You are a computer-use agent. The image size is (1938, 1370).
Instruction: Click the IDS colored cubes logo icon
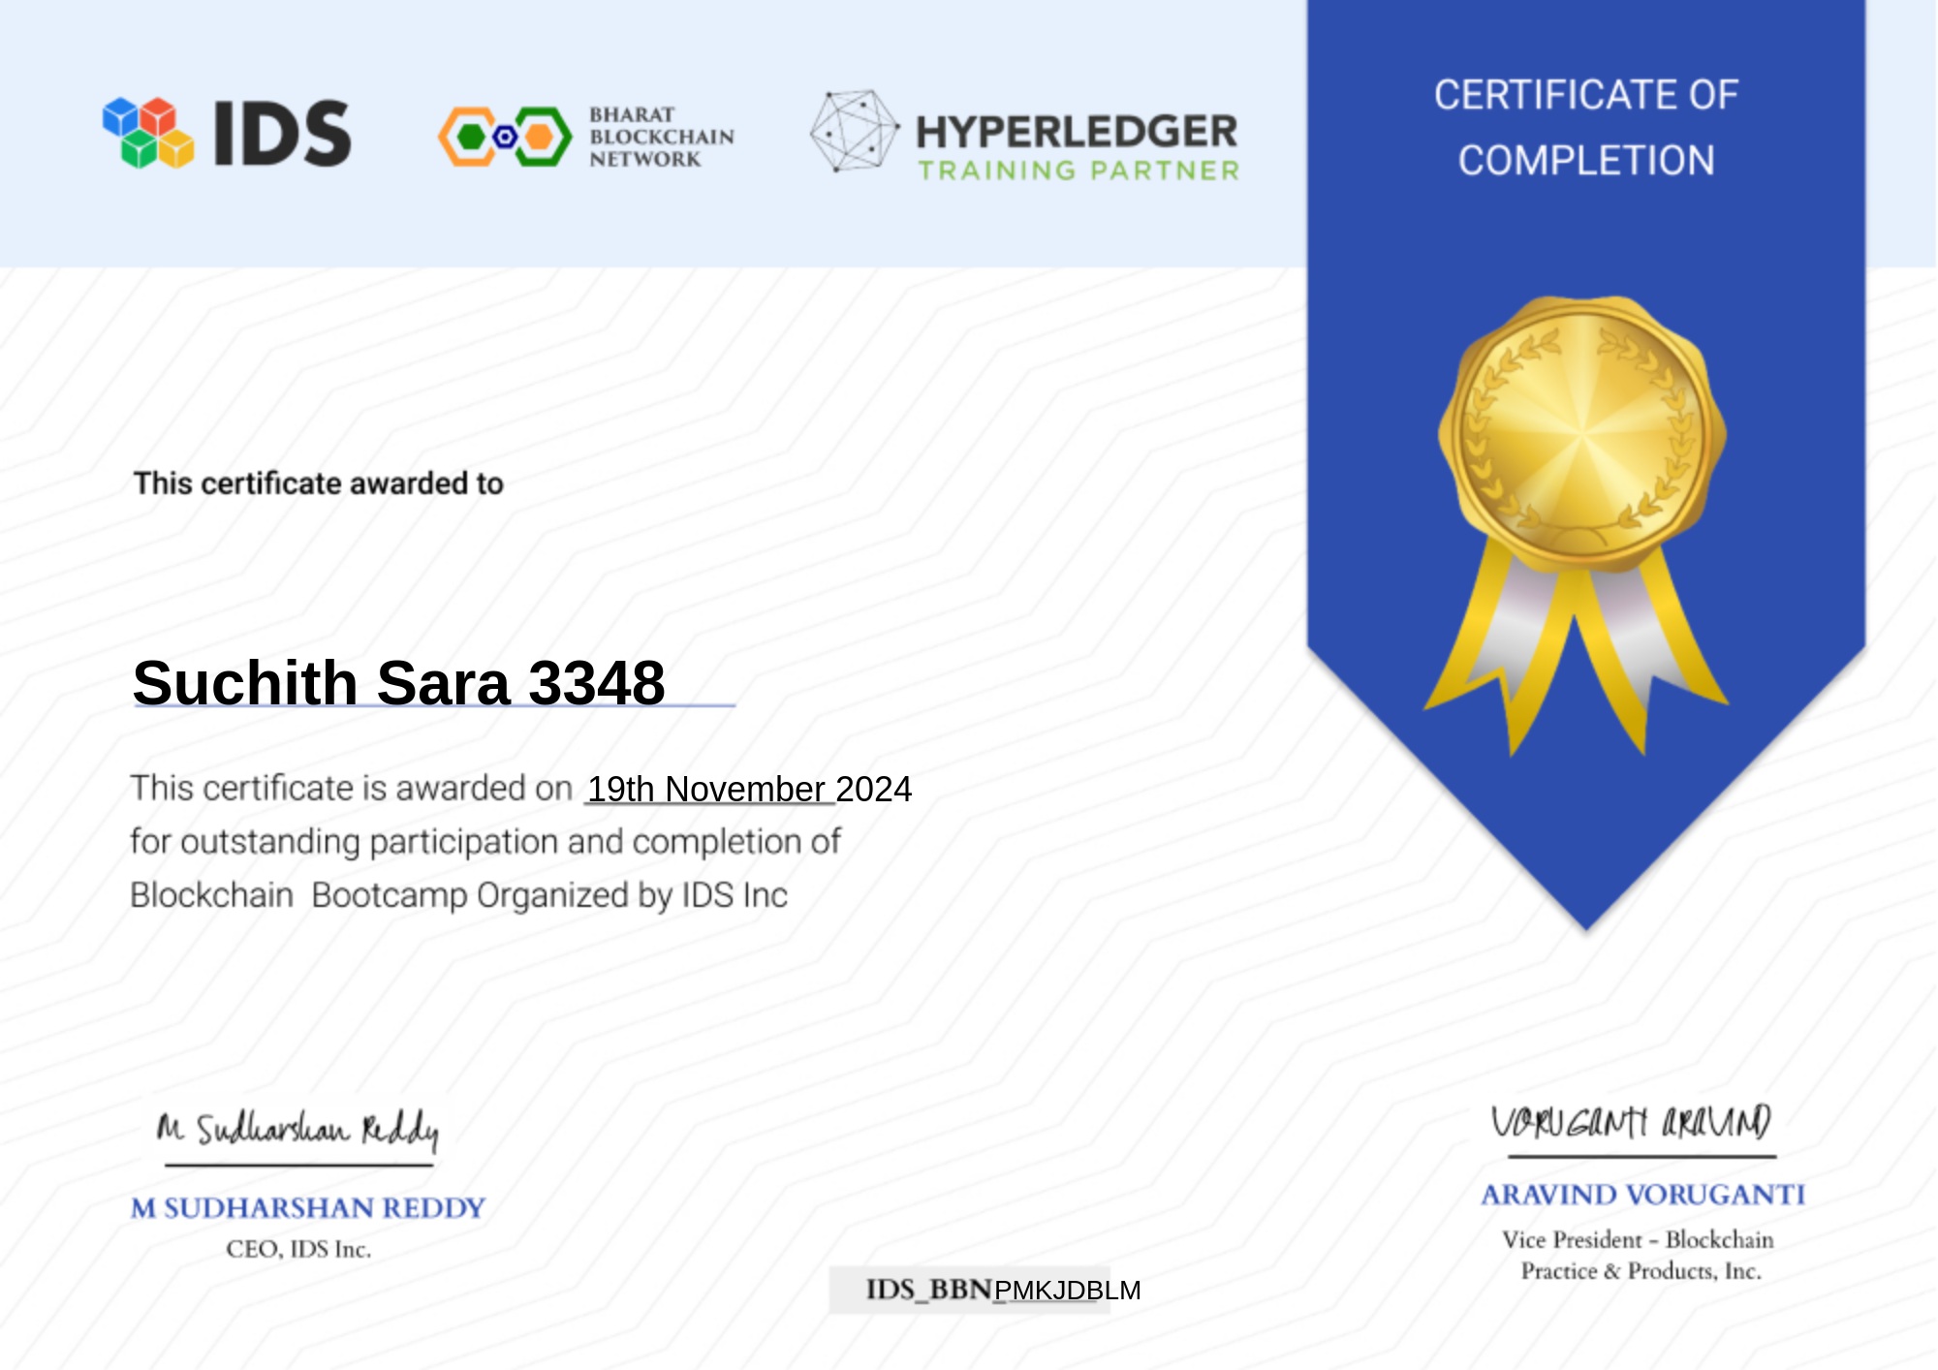[148, 133]
